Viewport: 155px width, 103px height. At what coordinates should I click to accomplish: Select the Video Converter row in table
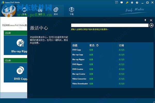point(112,79)
